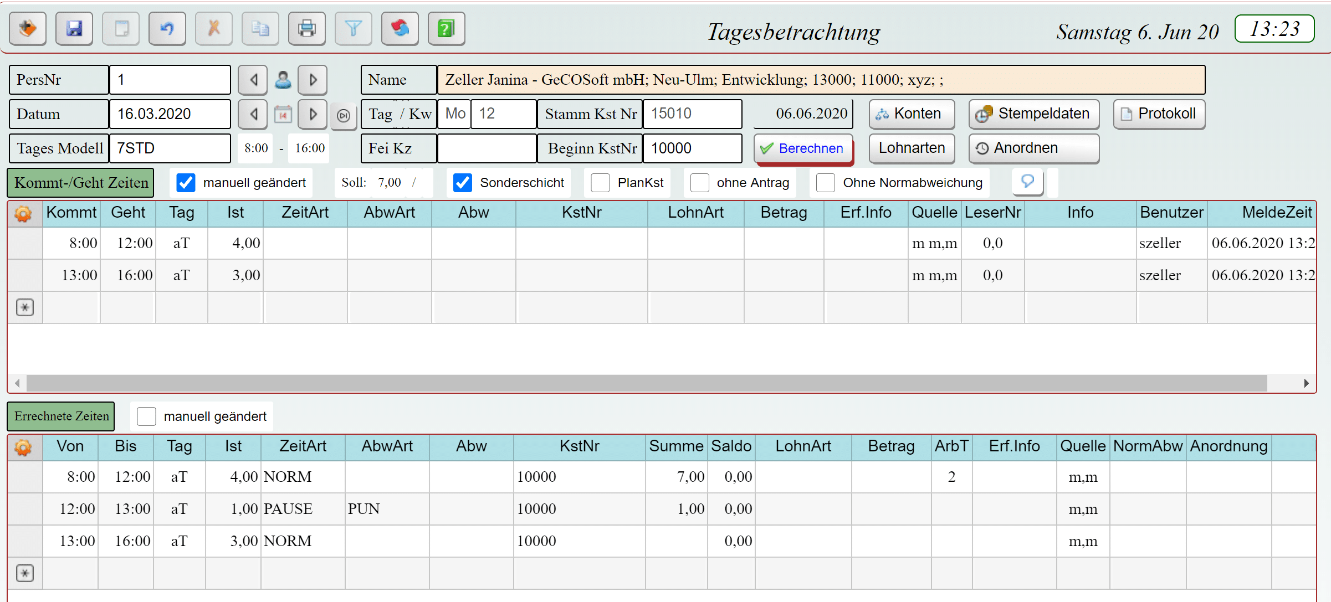1331x602 pixels.
Task: Uncheck the Sonderschicht checkbox
Action: (x=463, y=183)
